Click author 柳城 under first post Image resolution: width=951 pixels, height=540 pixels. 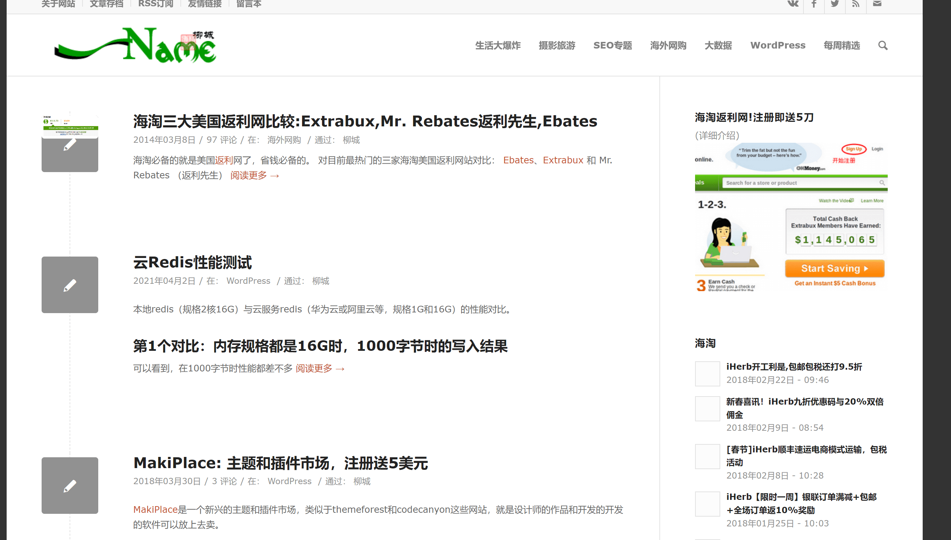pos(351,140)
